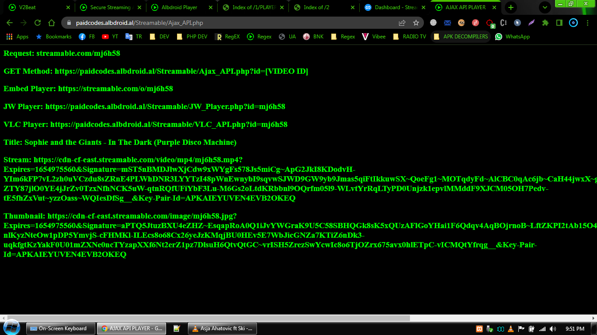Open the profile avatar circle
This screenshot has height=335, width=597.
tap(573, 23)
